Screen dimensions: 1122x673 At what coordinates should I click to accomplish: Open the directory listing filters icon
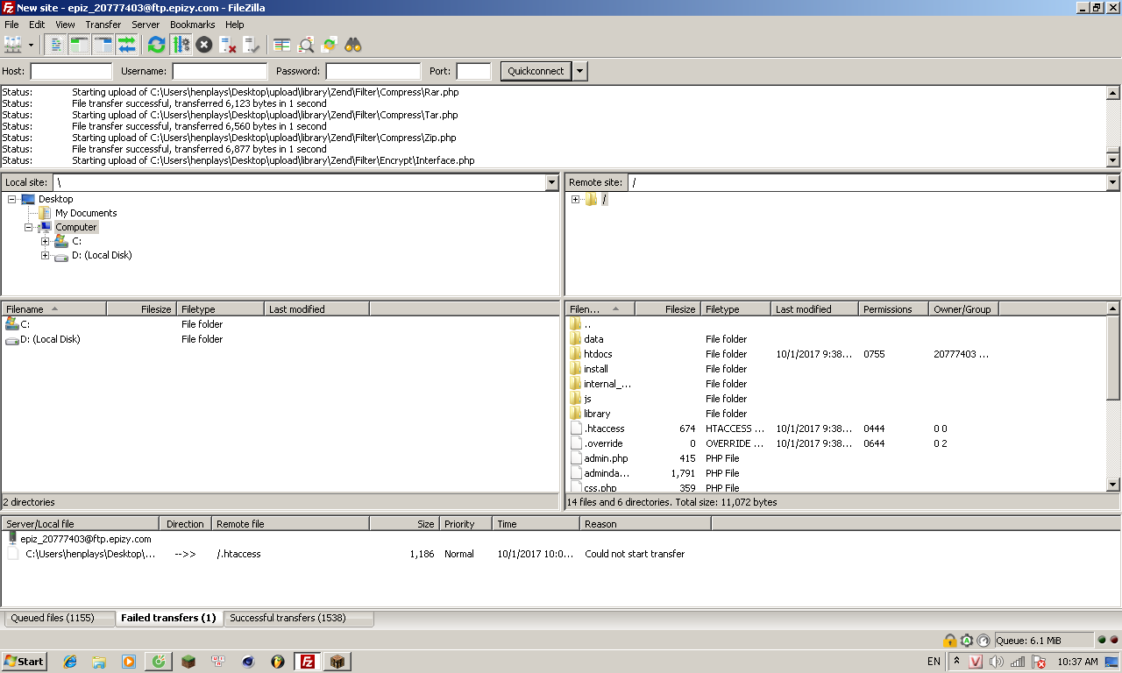point(282,45)
